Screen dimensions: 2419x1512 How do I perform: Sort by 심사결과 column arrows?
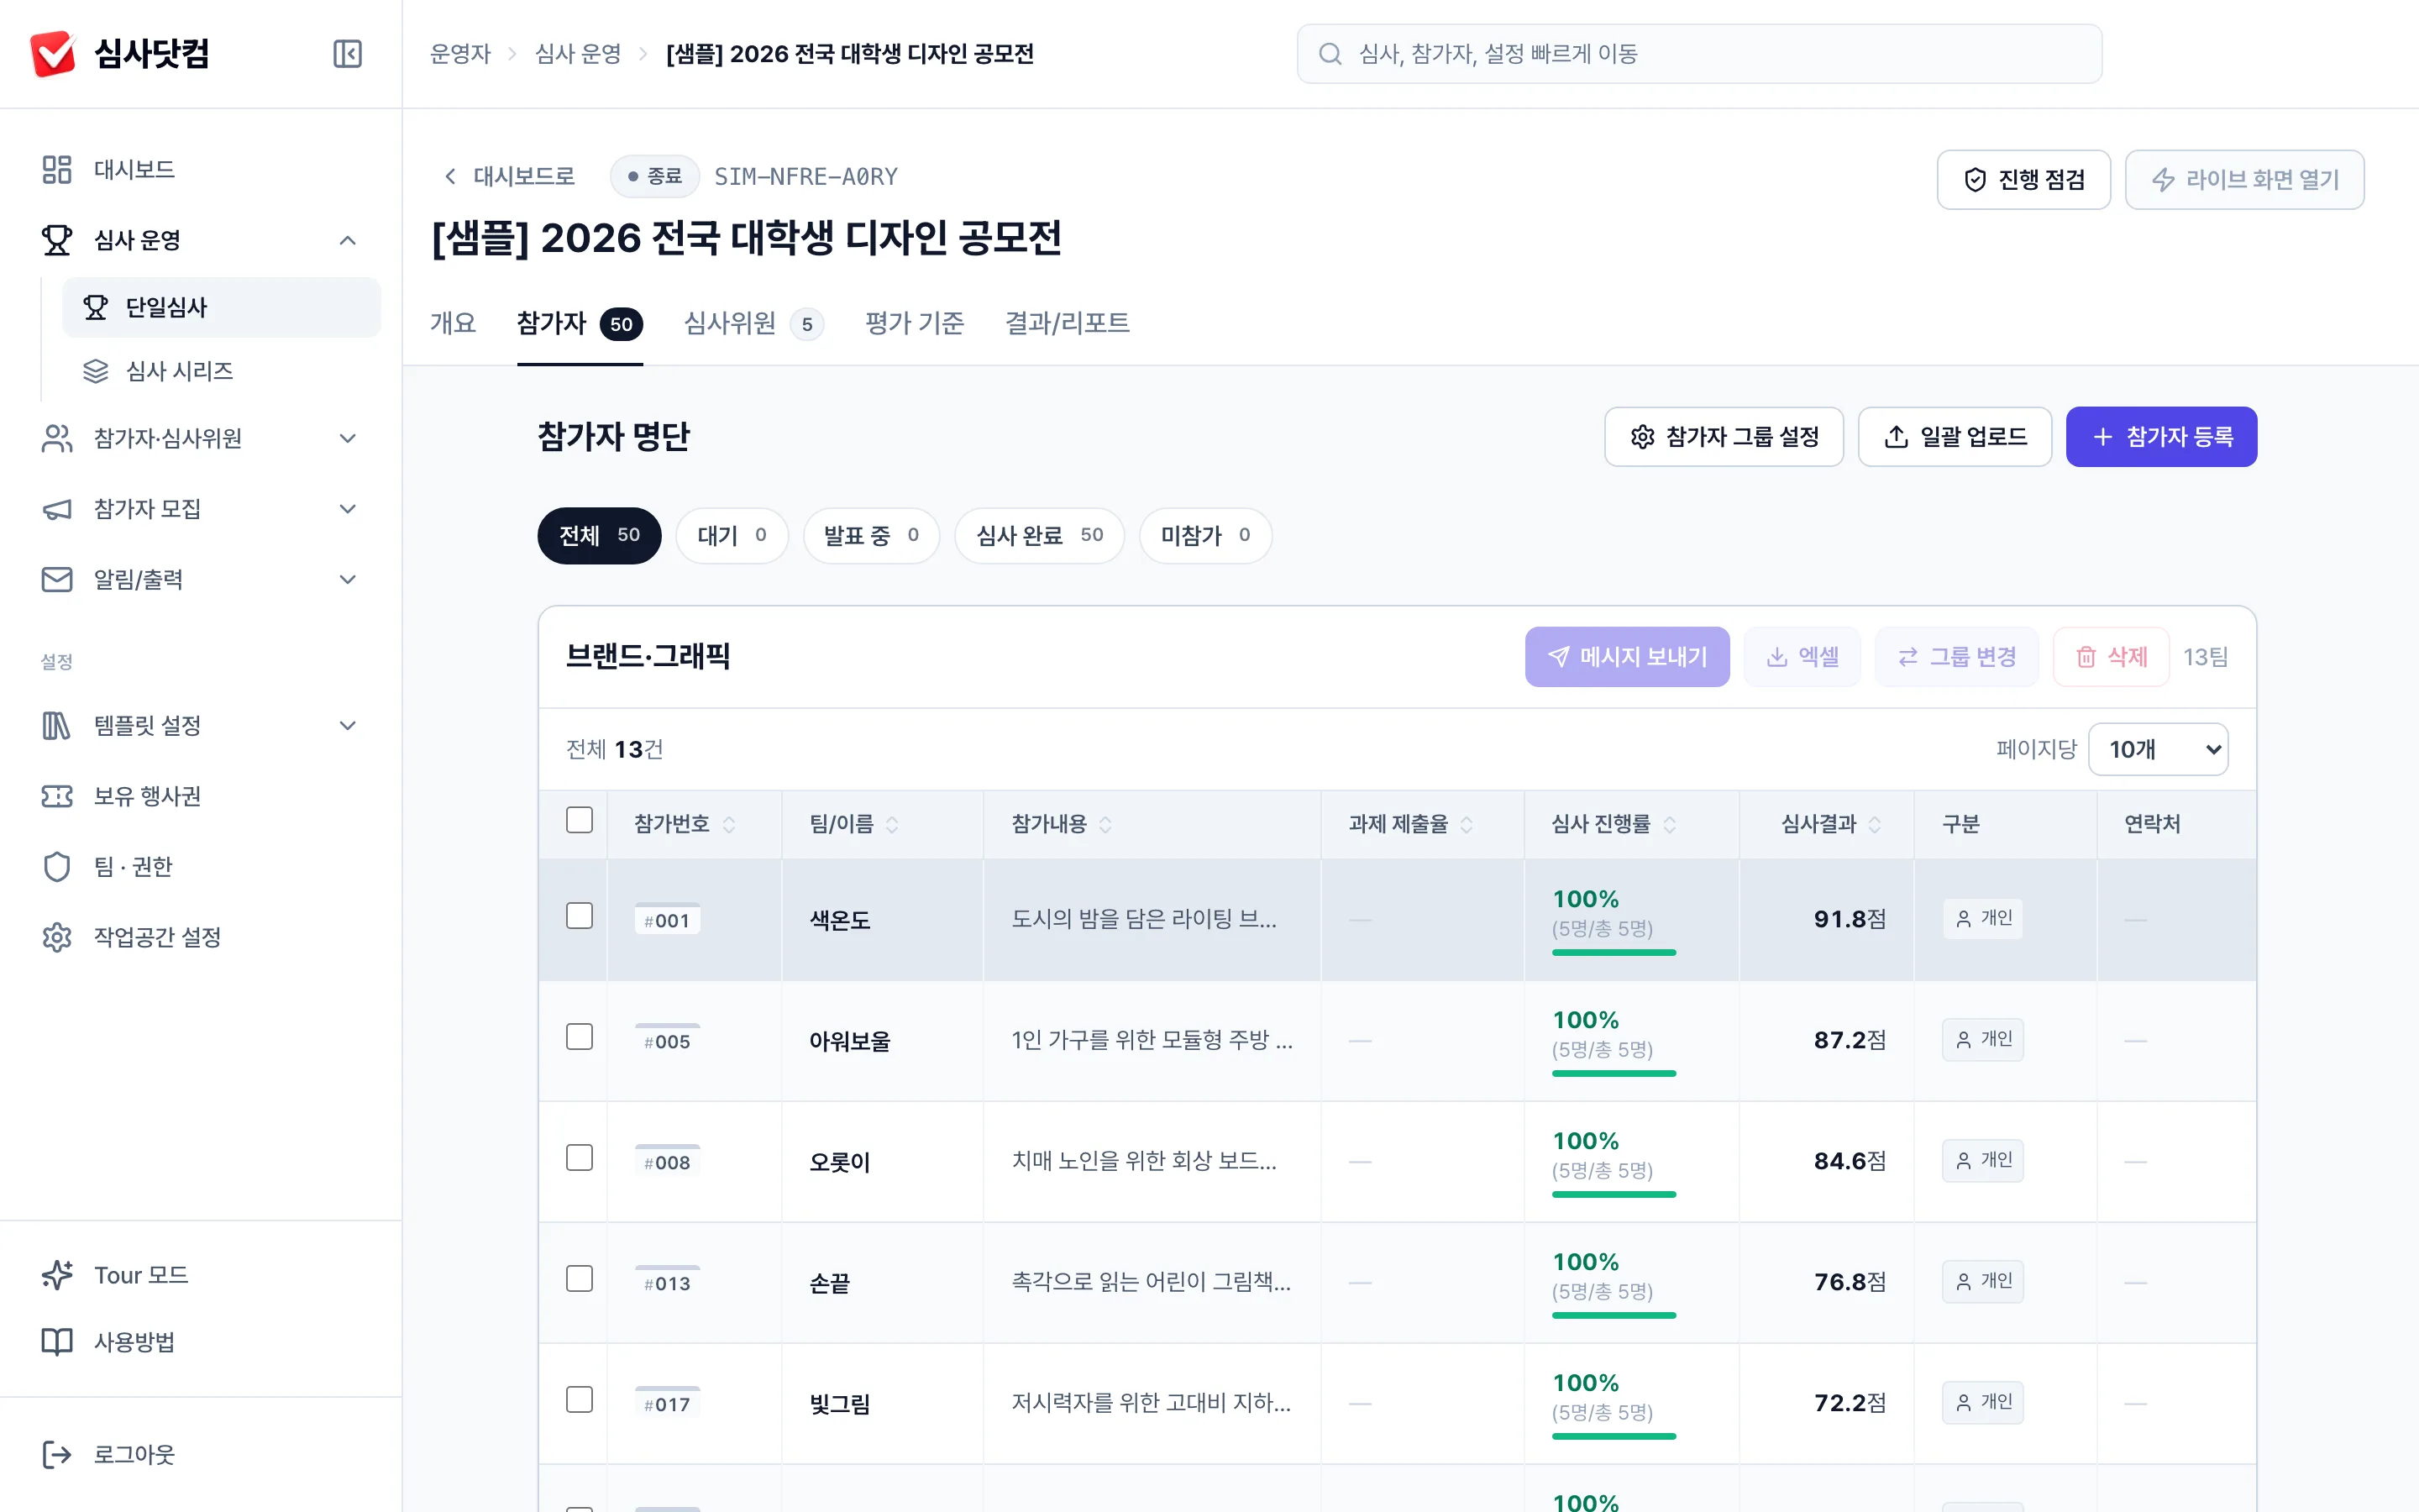pyautogui.click(x=1874, y=824)
